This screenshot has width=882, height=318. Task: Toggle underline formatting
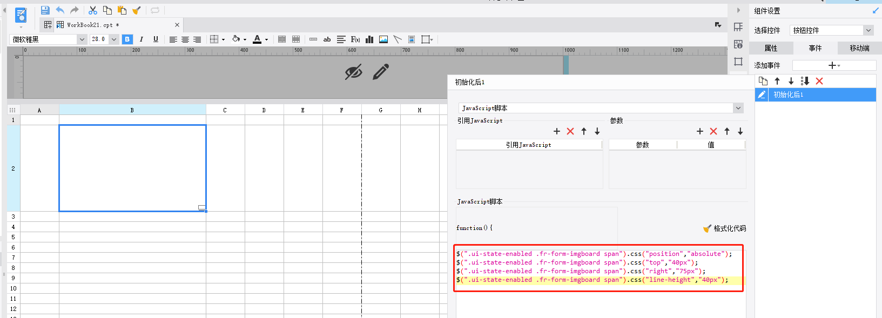tap(156, 39)
